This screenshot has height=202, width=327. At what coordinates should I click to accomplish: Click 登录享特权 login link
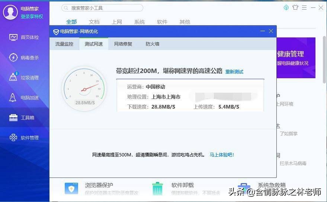point(32,16)
